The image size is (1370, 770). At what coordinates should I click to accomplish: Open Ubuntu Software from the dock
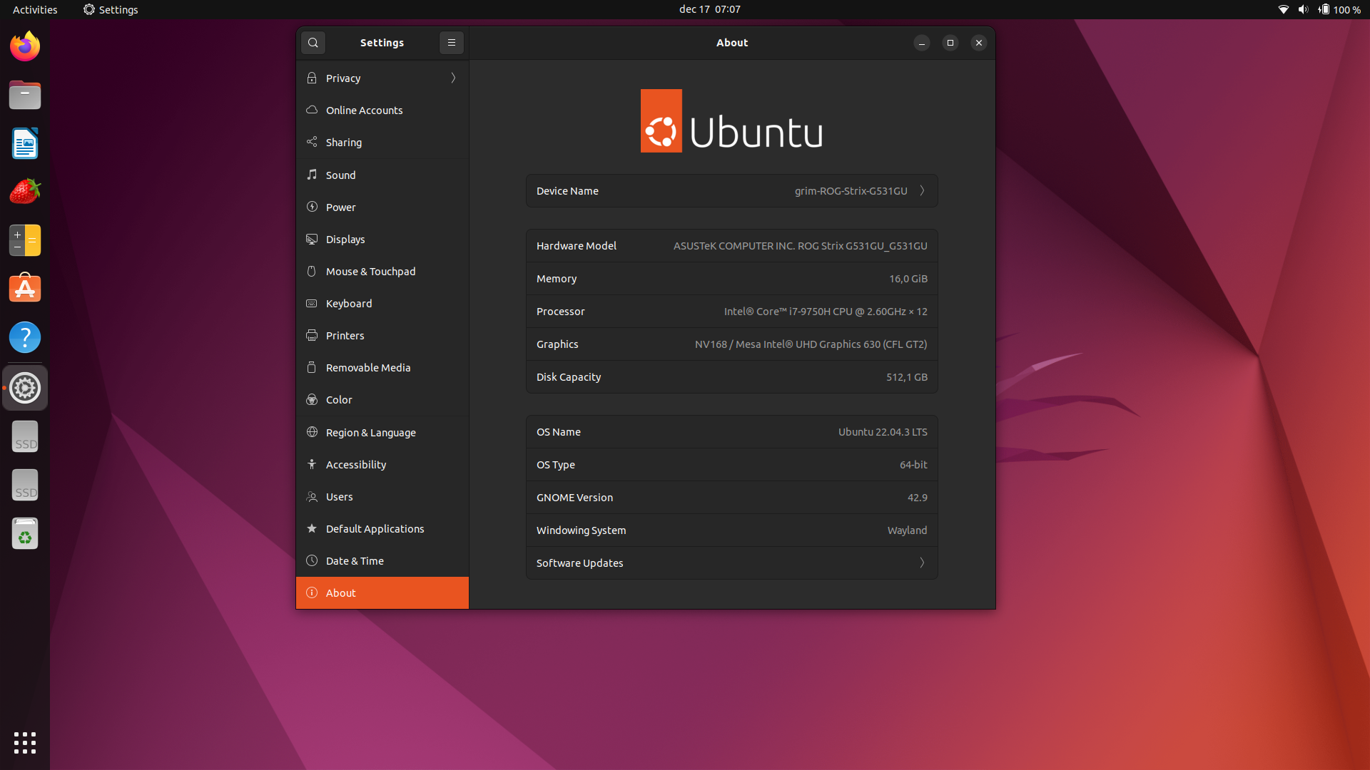tap(25, 289)
